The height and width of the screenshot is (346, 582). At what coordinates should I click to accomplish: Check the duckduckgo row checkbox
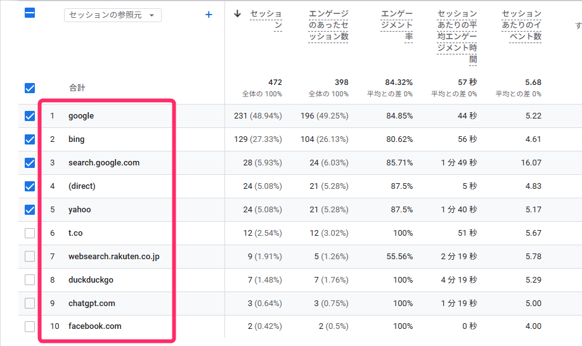pos(30,280)
